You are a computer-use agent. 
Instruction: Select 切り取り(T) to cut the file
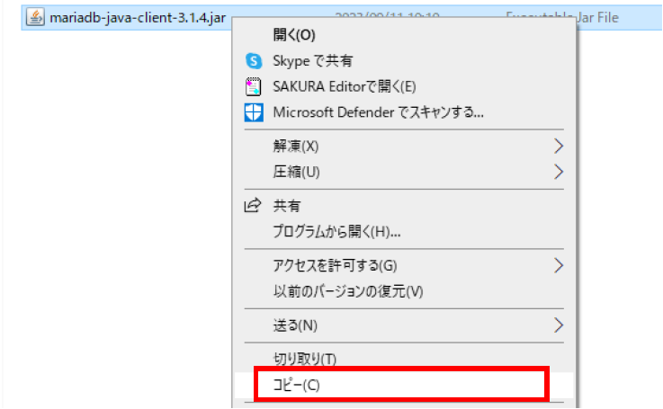(304, 360)
